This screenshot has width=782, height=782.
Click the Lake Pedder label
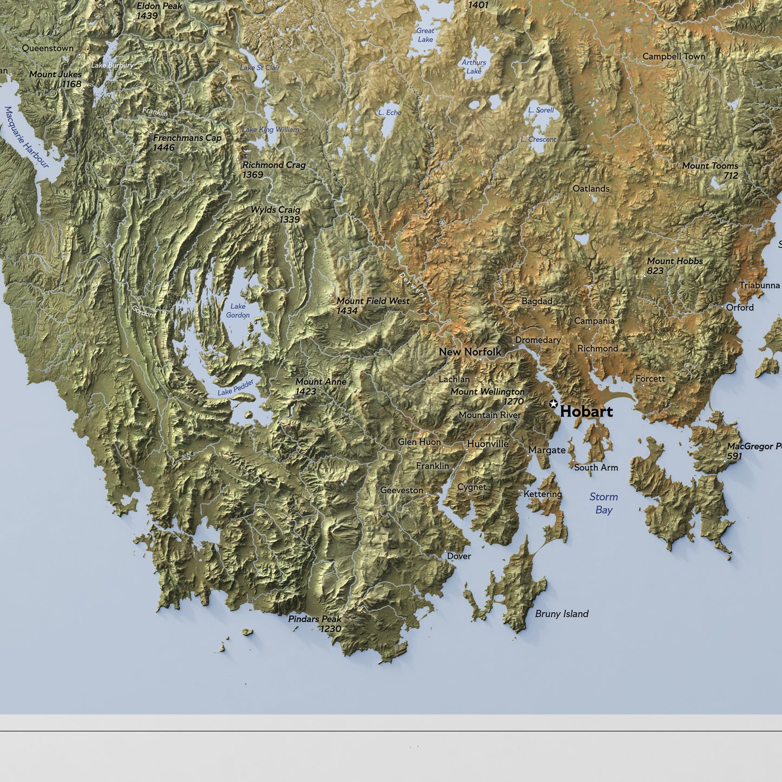235,388
